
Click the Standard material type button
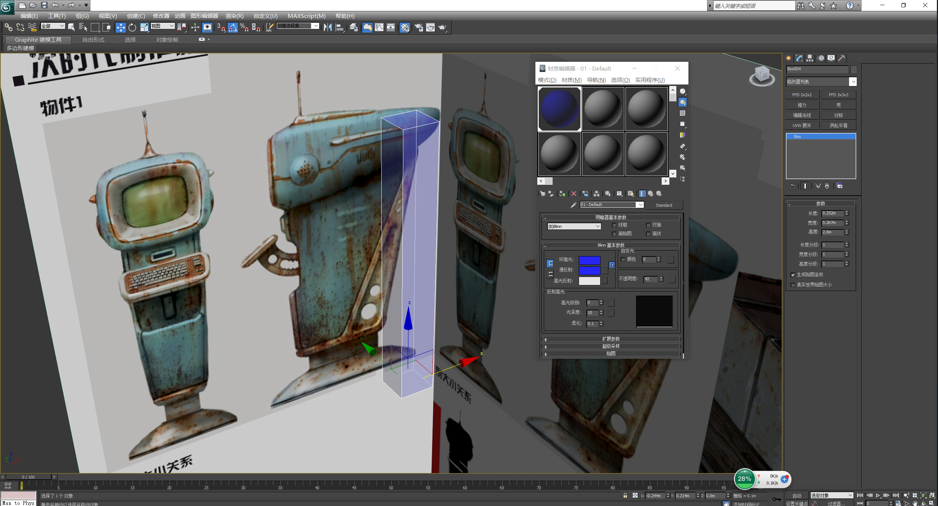tap(664, 205)
